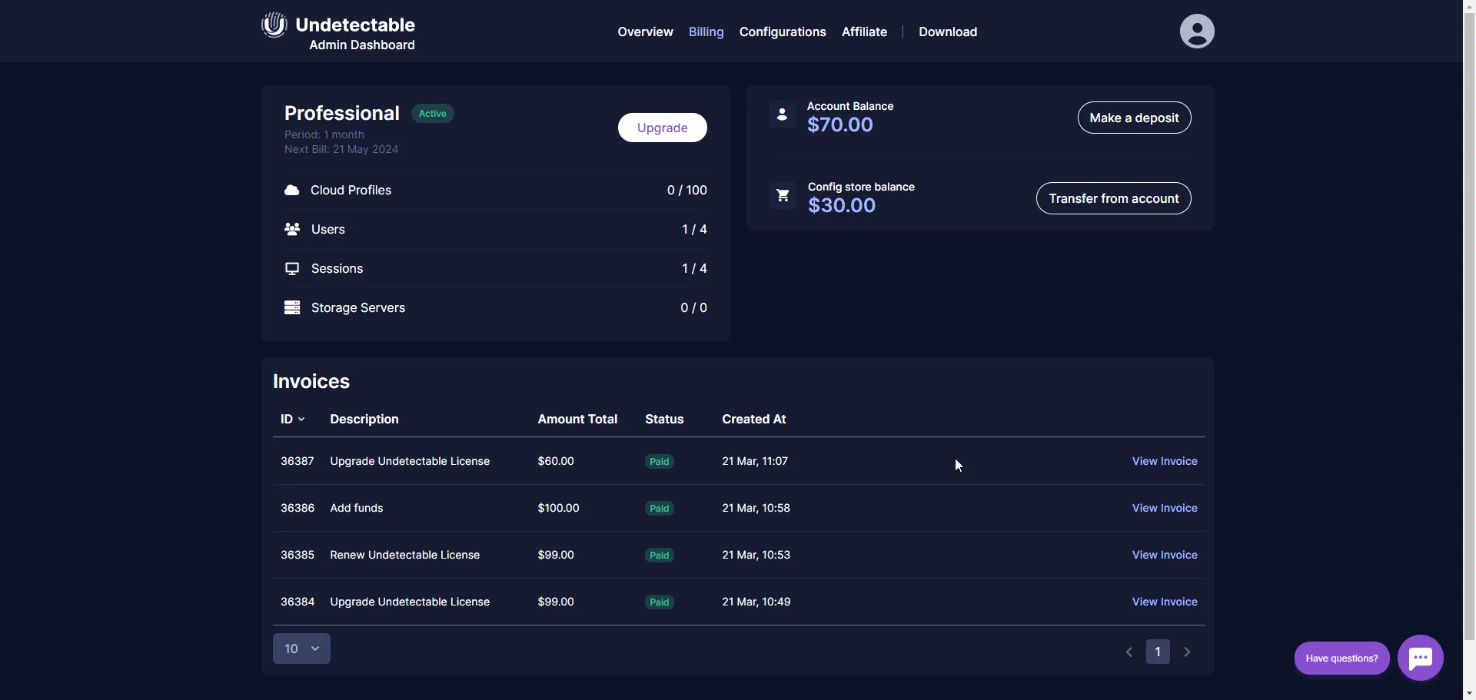Image resolution: width=1476 pixels, height=700 pixels.
Task: Click the page vertical scrollbar thumb
Action: click(1469, 327)
